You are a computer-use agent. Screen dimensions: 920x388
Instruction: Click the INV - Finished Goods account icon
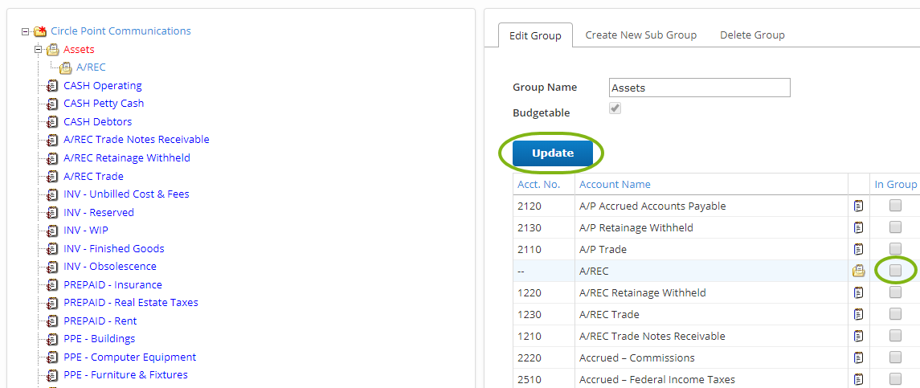coord(52,249)
